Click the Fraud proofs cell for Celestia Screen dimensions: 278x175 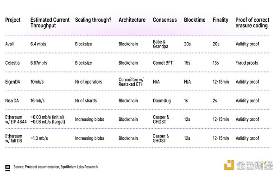tap(247, 63)
